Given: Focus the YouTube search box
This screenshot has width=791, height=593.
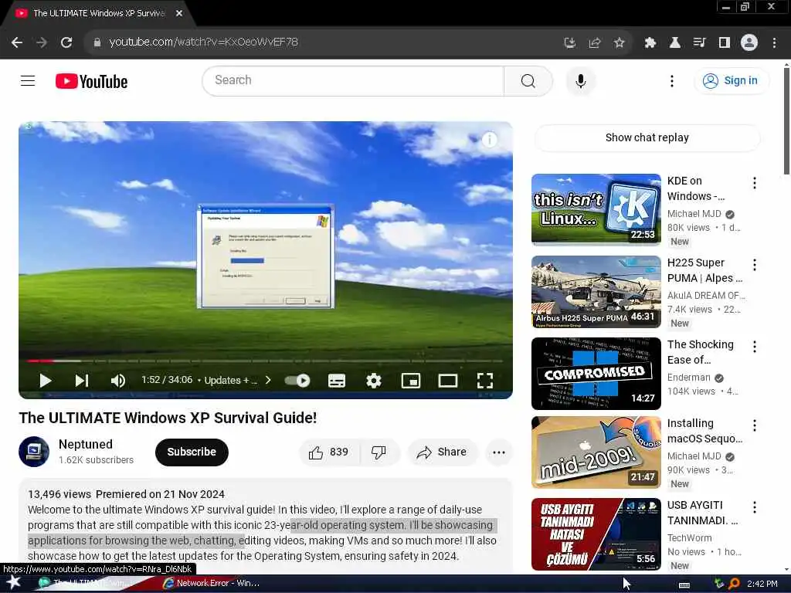Looking at the screenshot, I should click(x=353, y=80).
